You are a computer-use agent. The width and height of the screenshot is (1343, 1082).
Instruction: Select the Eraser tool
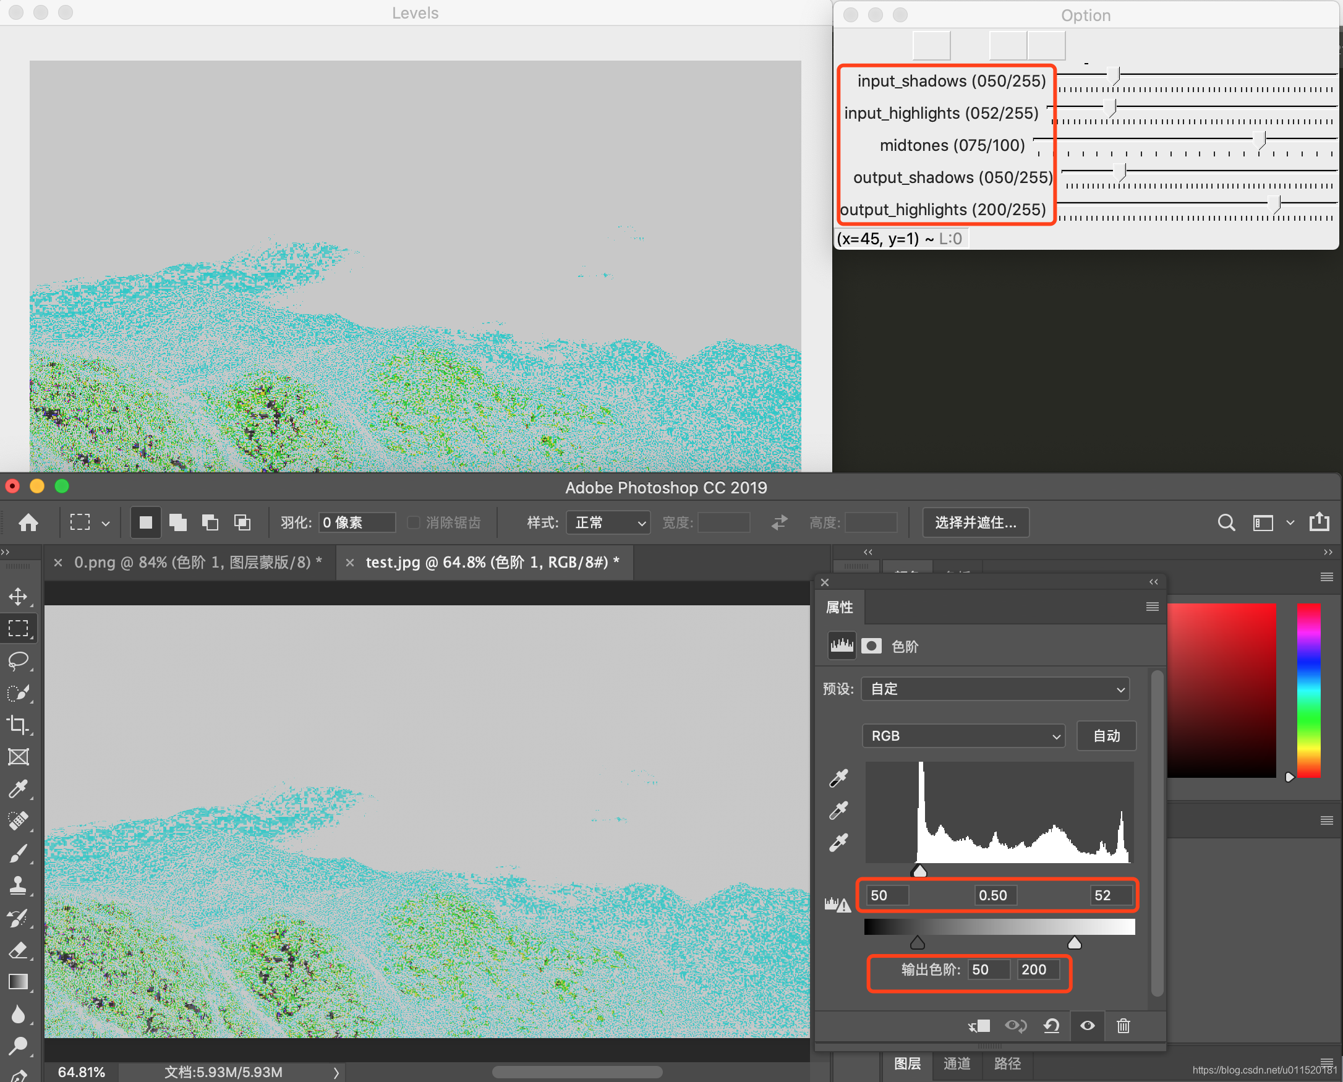[x=18, y=950]
